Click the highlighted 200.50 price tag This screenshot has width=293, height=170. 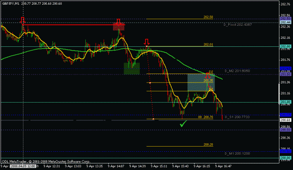285,130
